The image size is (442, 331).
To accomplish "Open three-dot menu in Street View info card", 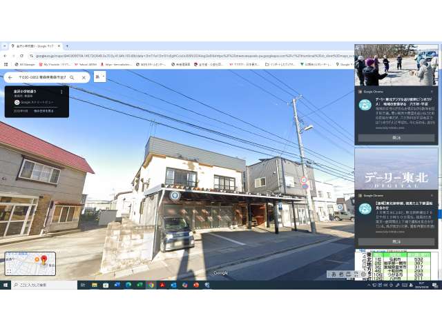I will click(x=61, y=92).
